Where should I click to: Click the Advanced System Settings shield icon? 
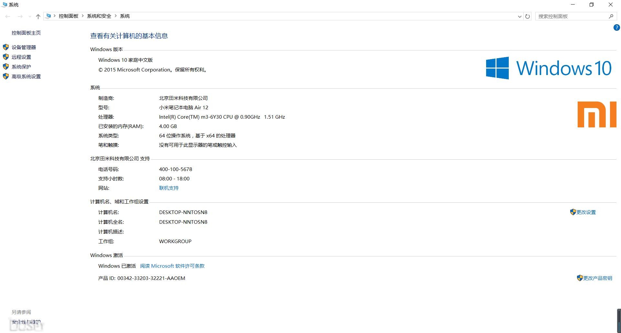tap(5, 76)
